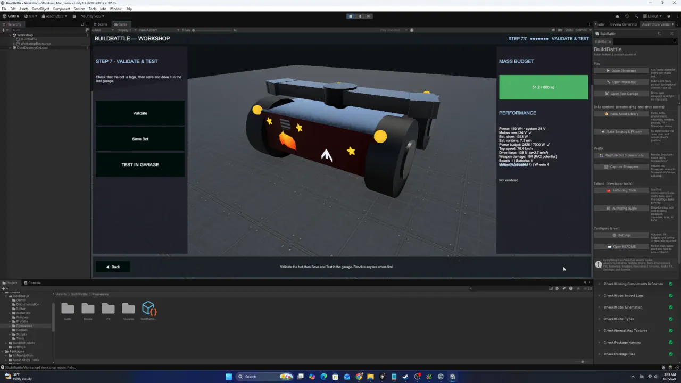681x383 pixels.
Task: Click TEST IN GARAGE button
Action: pos(140,164)
